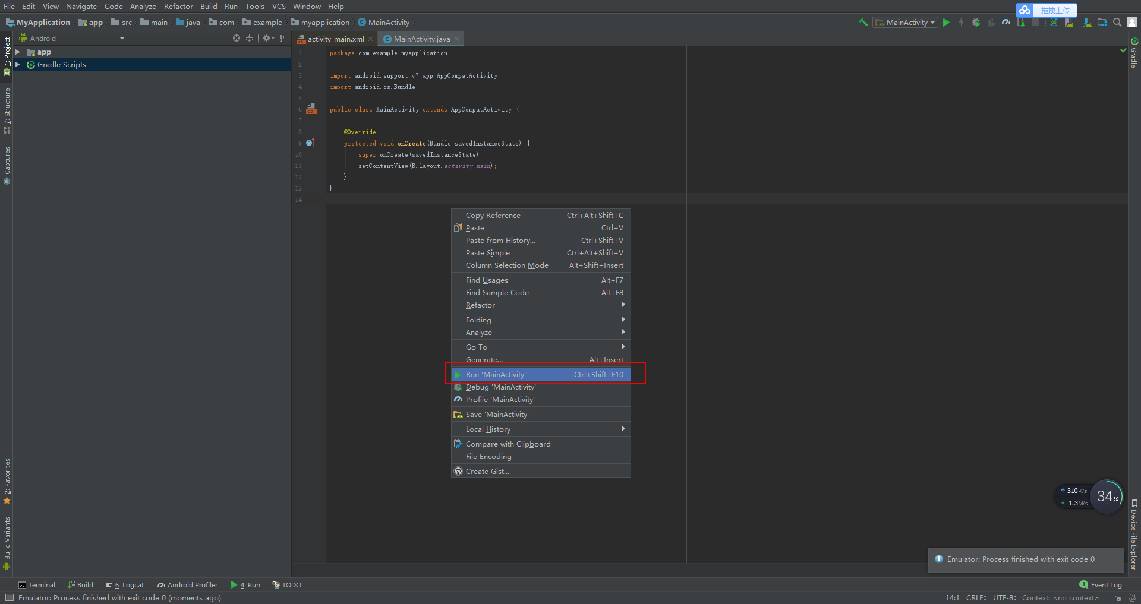1141x604 pixels.
Task: Click the class run gutter icon on line 6
Action: (311, 109)
